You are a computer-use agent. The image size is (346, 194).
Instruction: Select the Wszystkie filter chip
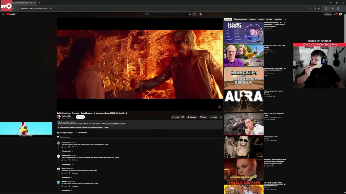click(228, 19)
